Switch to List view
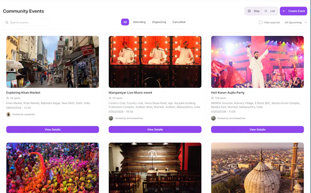Viewport: 311px width, 193px height. pyautogui.click(x=270, y=11)
